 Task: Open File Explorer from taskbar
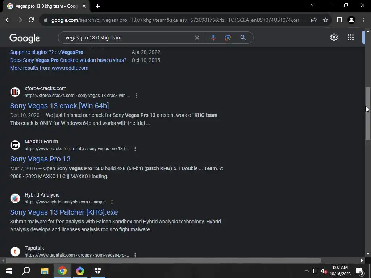coord(44,271)
